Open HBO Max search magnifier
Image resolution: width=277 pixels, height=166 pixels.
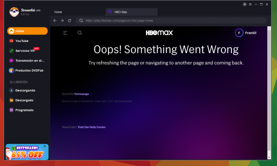point(80,33)
